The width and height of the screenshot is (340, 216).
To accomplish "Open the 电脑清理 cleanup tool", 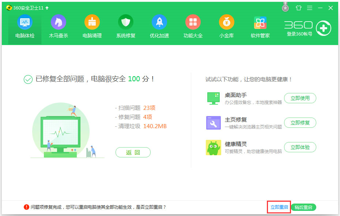I will 92,26.
